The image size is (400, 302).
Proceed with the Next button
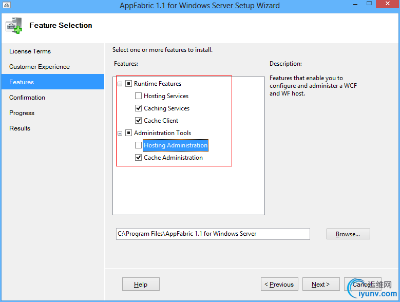coord(321,284)
